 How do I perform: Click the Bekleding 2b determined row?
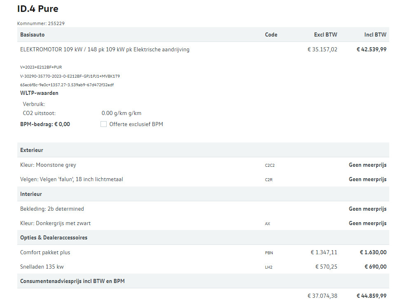coord(203,209)
